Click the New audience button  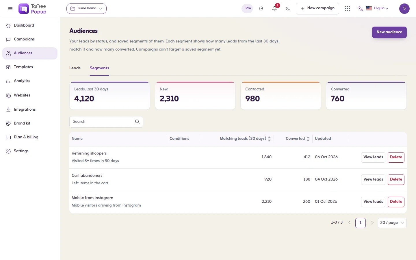tap(389, 32)
